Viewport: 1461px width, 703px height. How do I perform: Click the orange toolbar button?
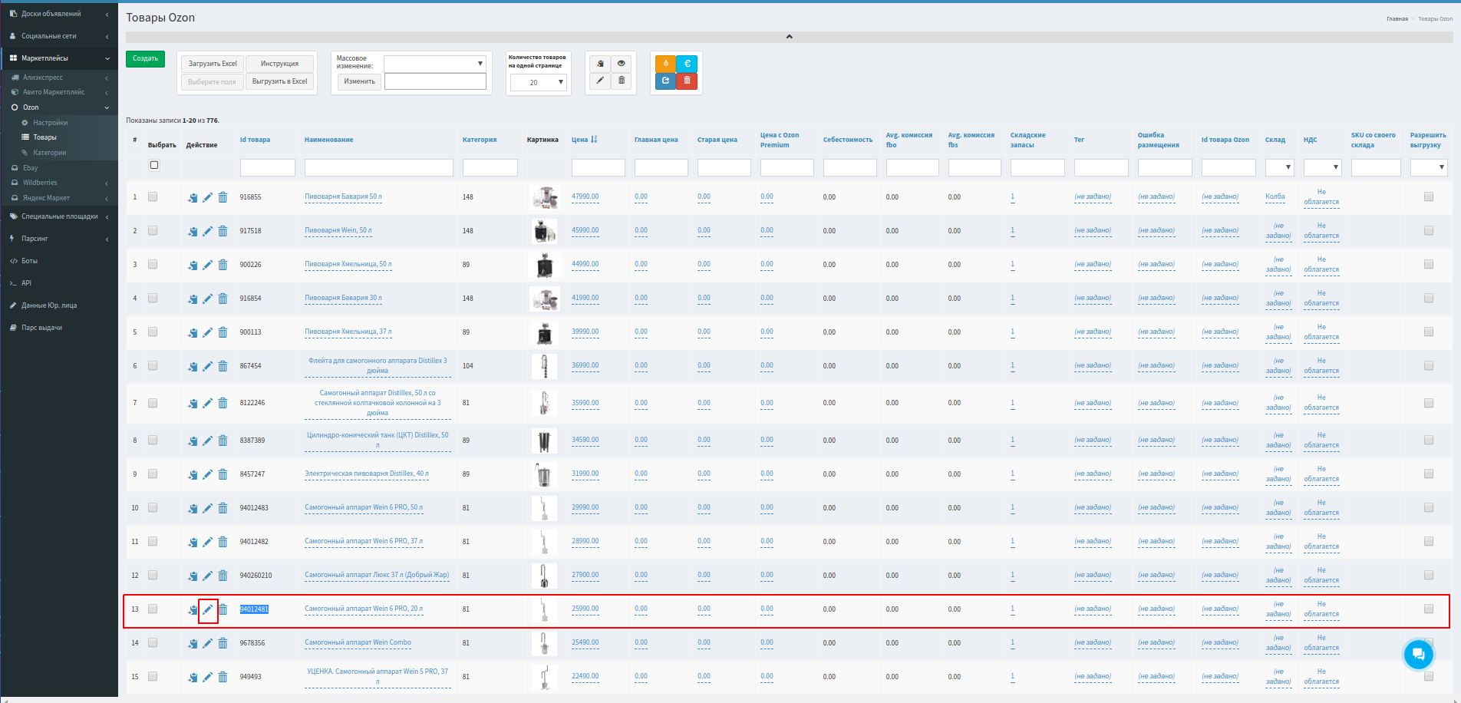[665, 64]
